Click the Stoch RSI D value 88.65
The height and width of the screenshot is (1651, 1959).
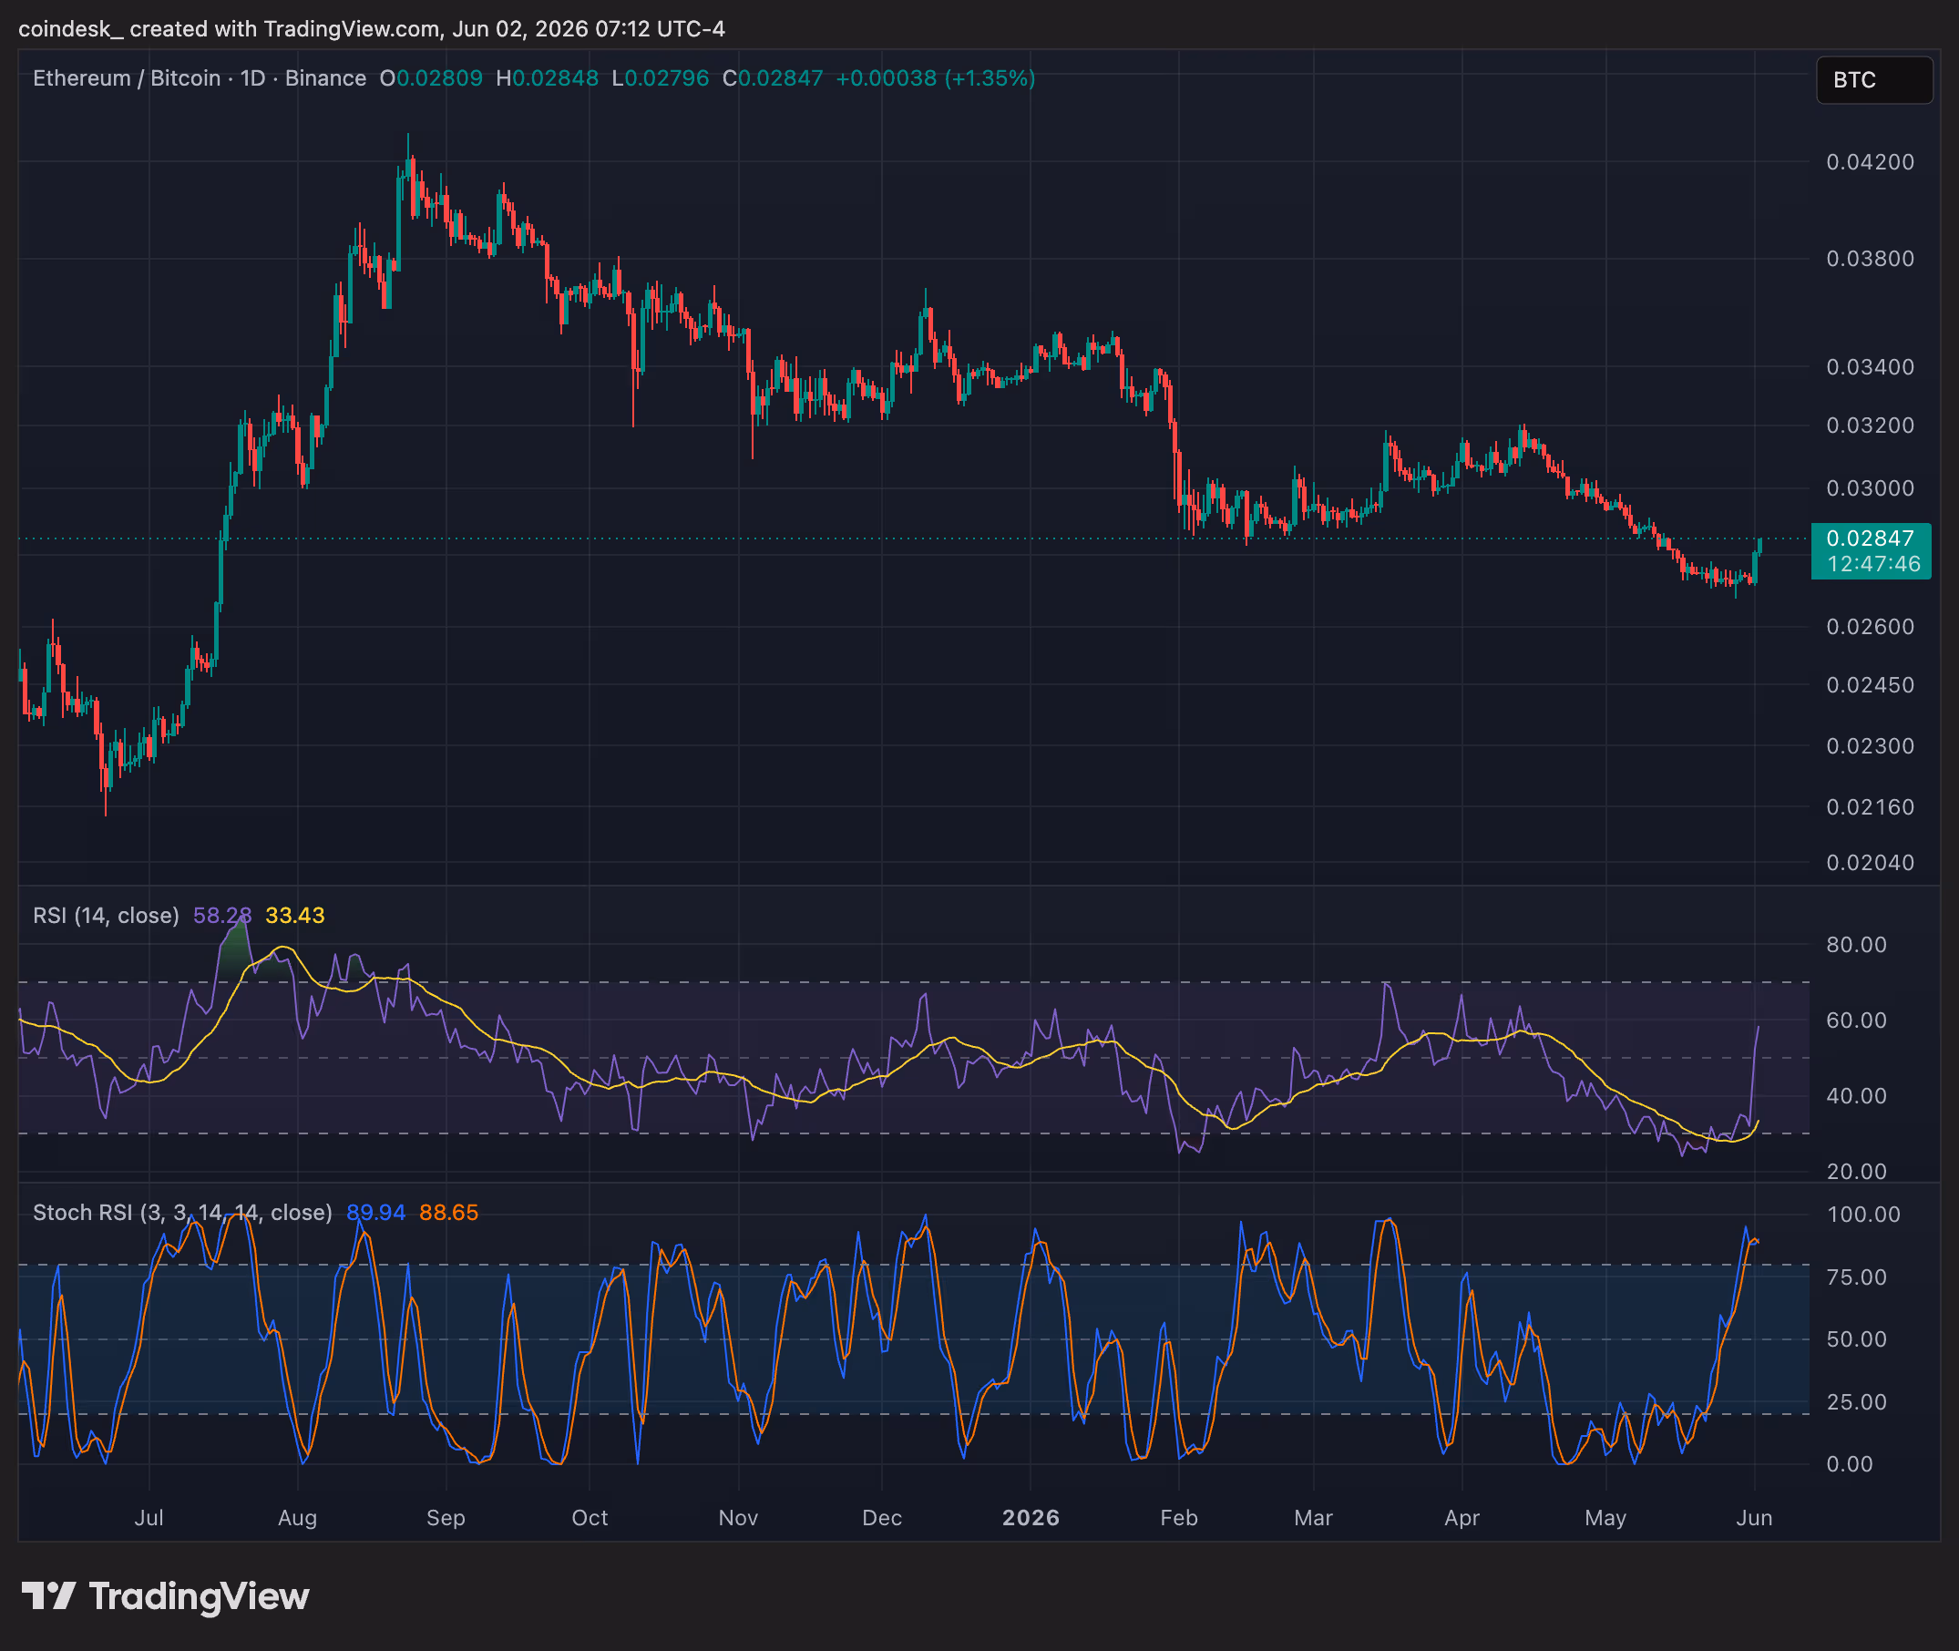(448, 1212)
